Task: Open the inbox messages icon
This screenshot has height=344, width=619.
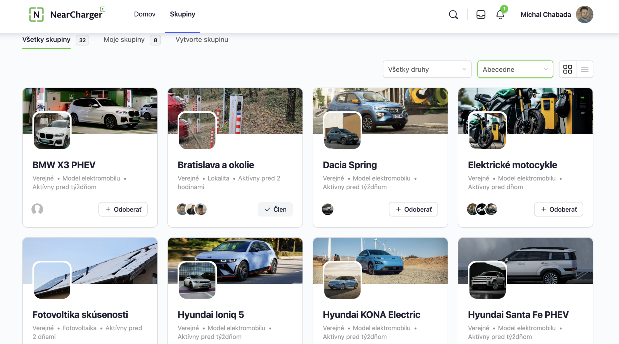Action: pos(481,15)
